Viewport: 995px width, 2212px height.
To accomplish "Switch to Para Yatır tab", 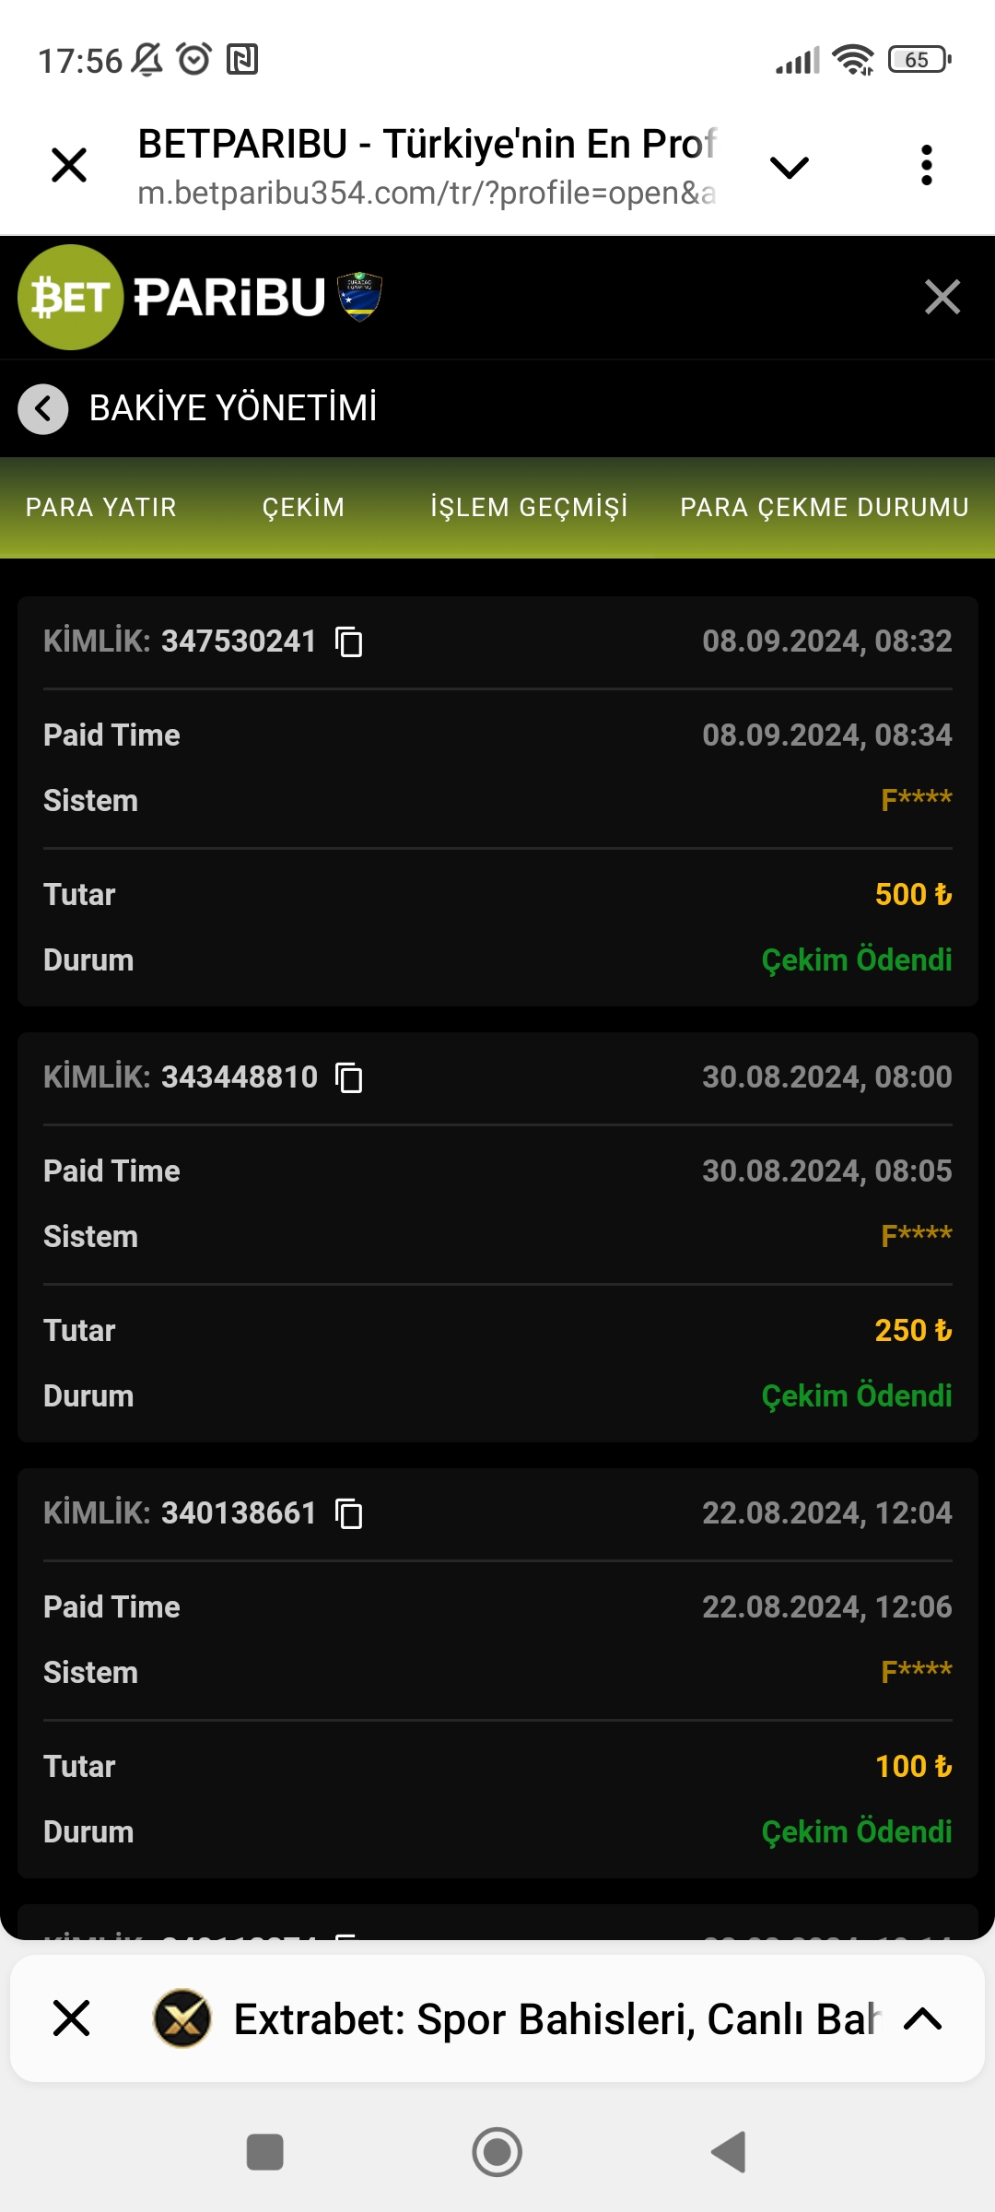I will click(x=101, y=508).
